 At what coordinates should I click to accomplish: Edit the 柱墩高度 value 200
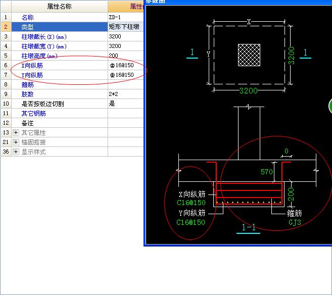point(125,56)
